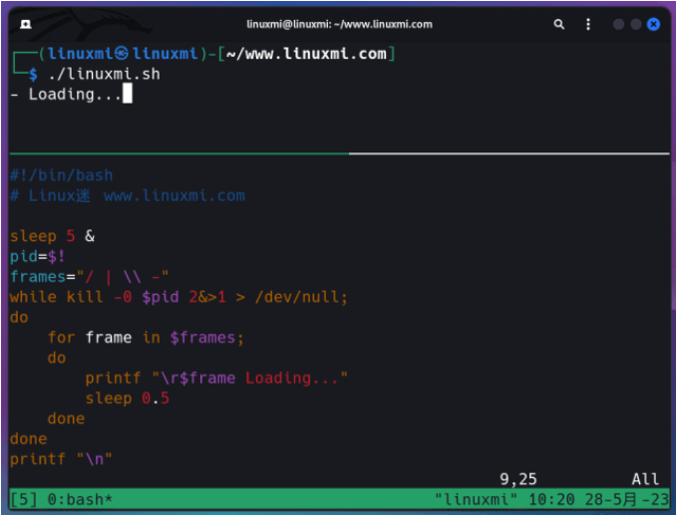Click the 'for frame in $frames;' line
Image resolution: width=676 pixels, height=516 pixels.
pyautogui.click(x=146, y=338)
